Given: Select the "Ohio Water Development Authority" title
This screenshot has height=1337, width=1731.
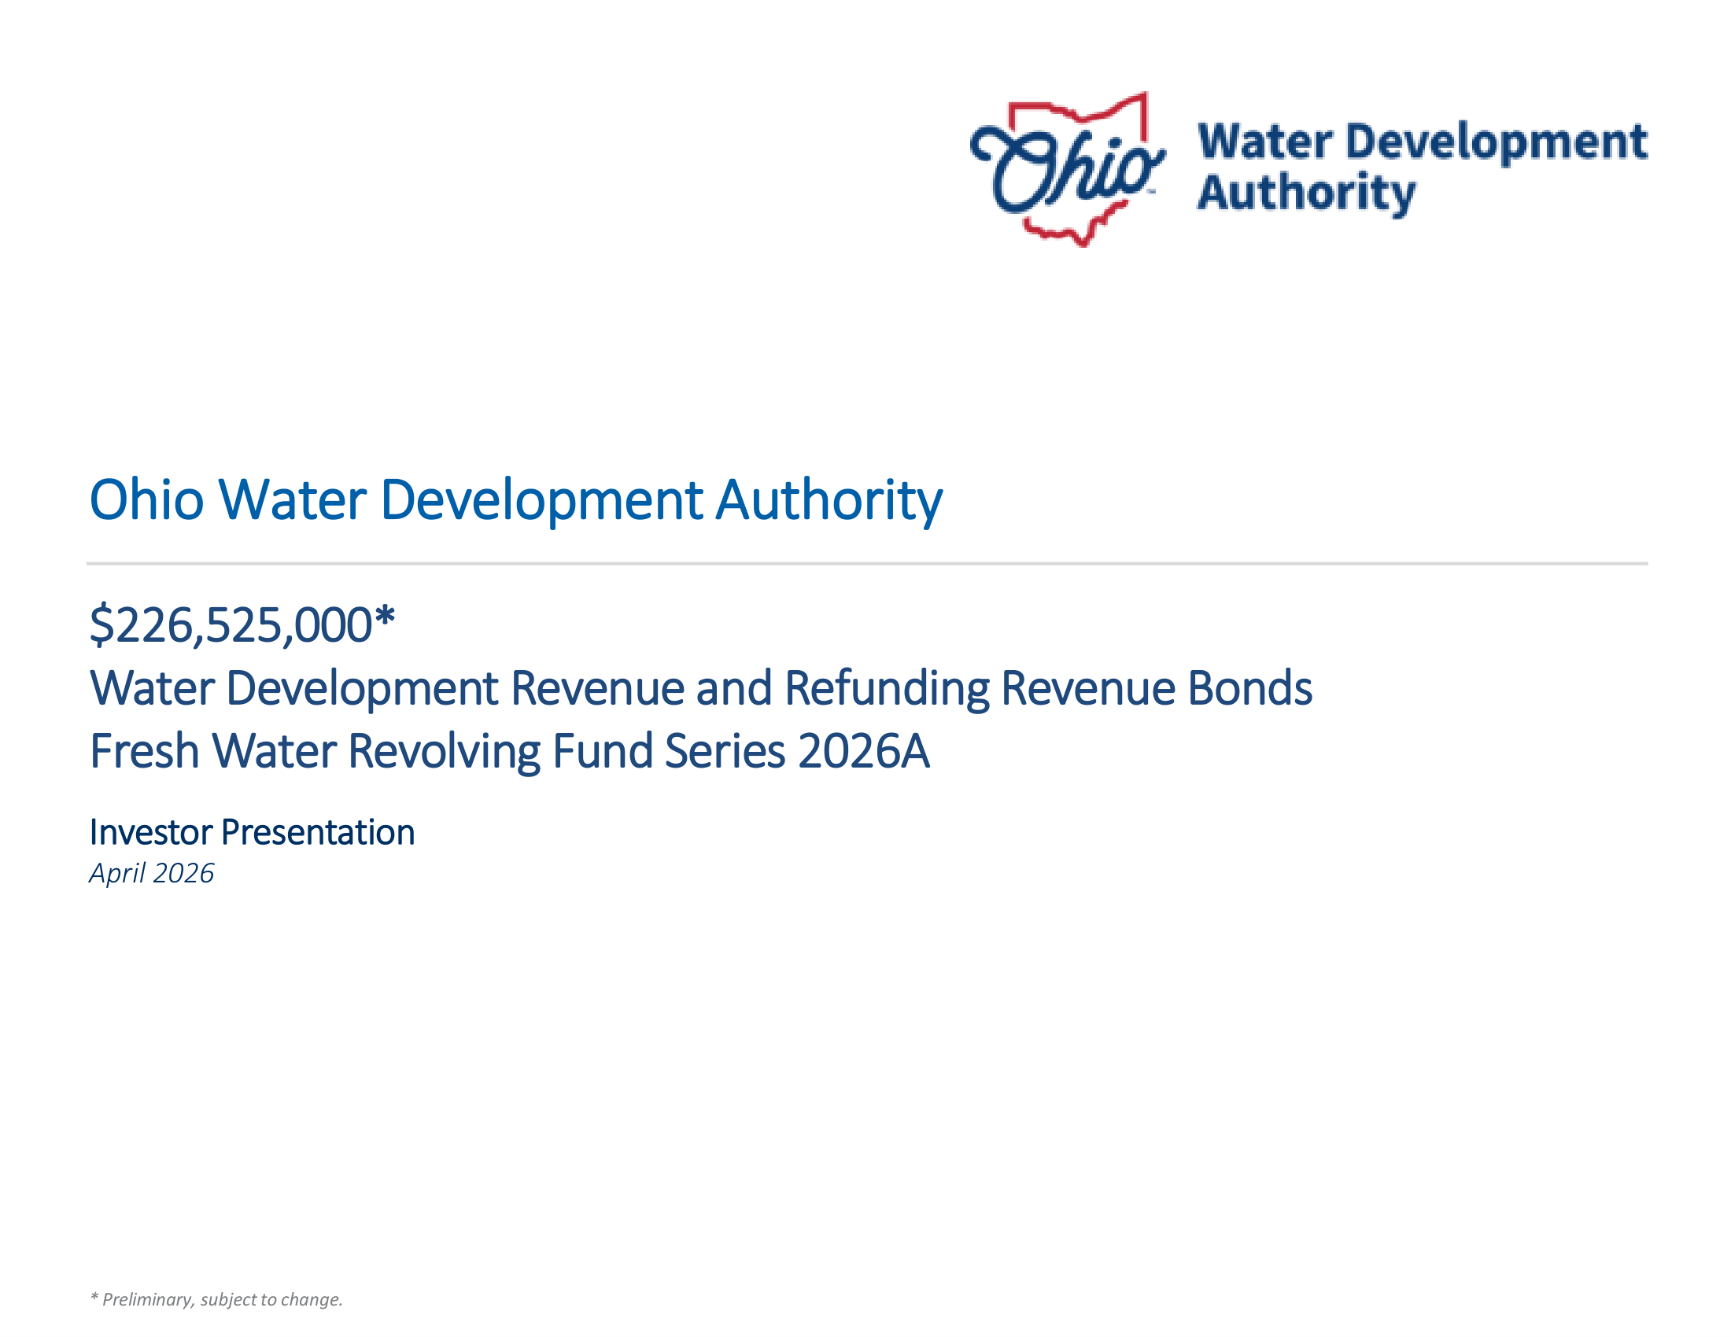Looking at the screenshot, I should point(515,500).
